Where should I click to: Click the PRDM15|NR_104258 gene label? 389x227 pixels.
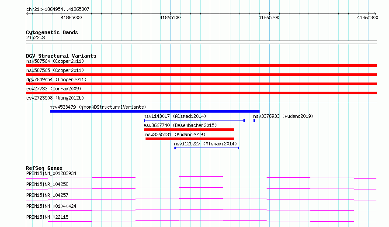[x=47, y=184]
